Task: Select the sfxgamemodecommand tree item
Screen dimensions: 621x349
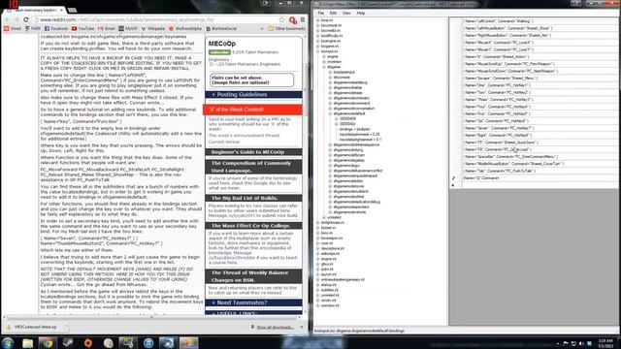Action: 351,104
